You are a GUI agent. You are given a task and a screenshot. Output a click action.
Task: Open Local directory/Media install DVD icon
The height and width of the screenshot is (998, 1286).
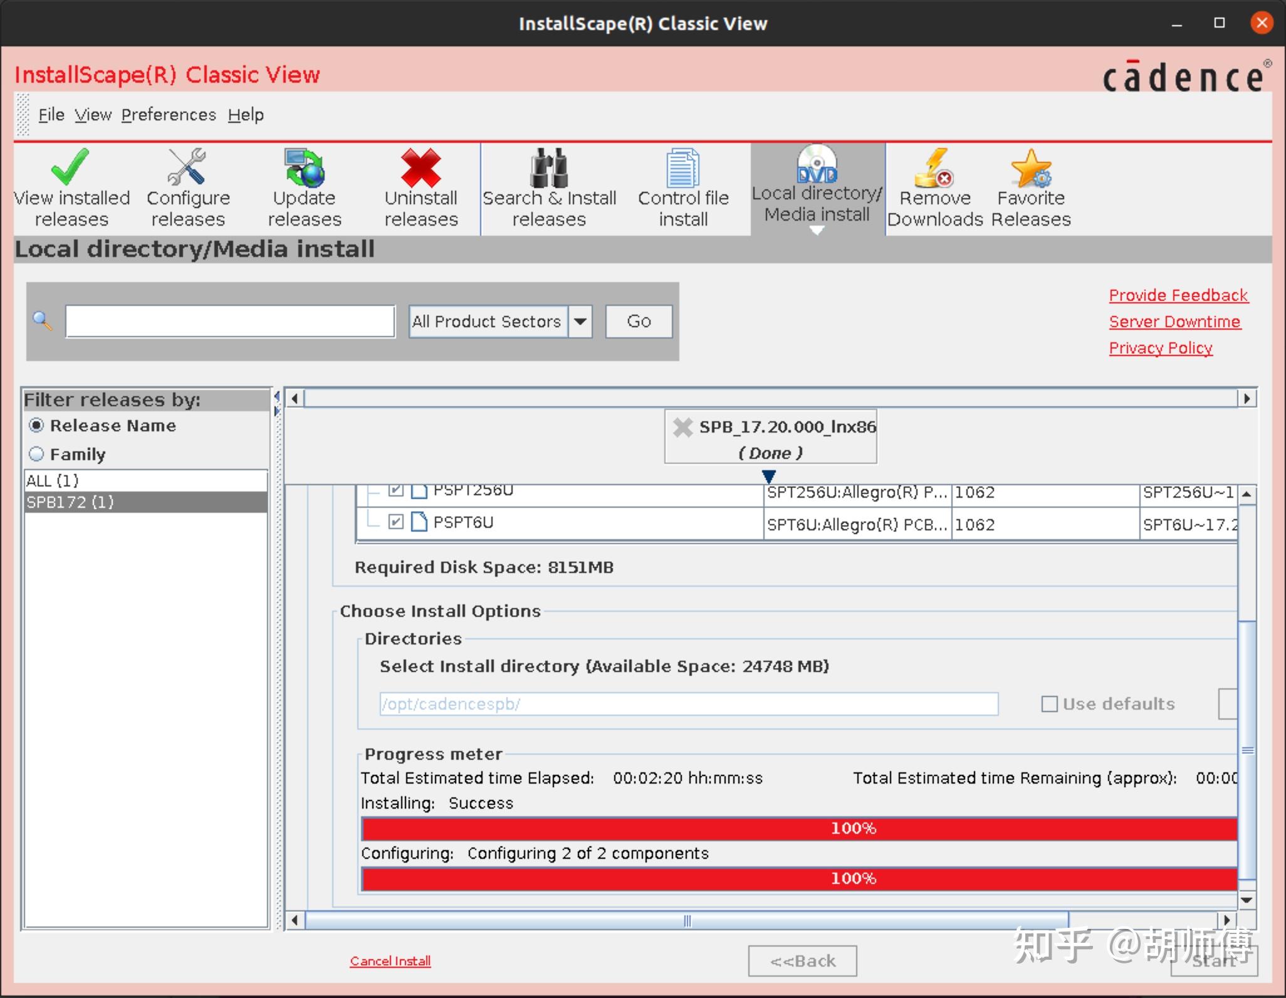pyautogui.click(x=817, y=163)
